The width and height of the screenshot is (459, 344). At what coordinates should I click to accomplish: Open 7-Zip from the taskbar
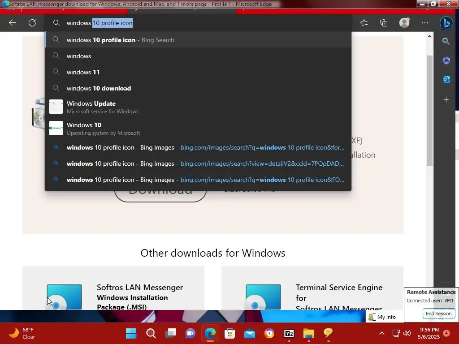(289, 333)
